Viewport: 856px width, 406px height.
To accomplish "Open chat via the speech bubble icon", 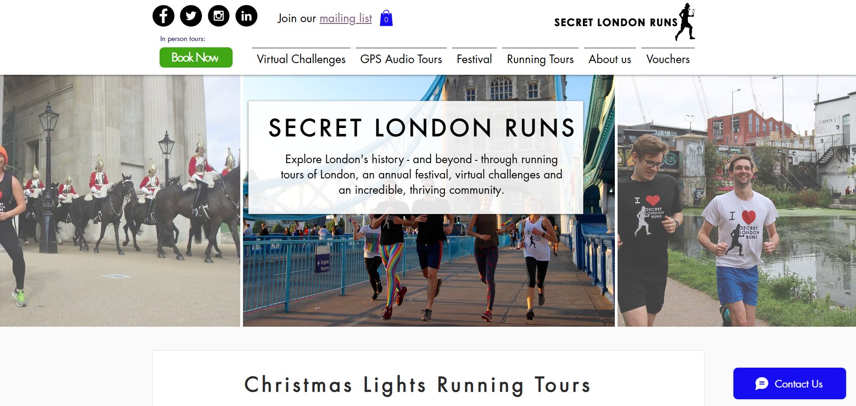I will point(762,384).
